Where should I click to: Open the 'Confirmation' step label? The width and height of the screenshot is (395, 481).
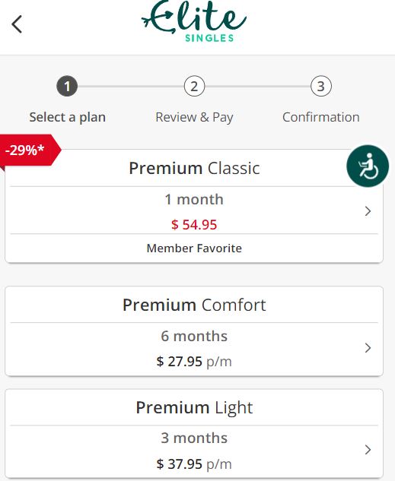pyautogui.click(x=321, y=117)
